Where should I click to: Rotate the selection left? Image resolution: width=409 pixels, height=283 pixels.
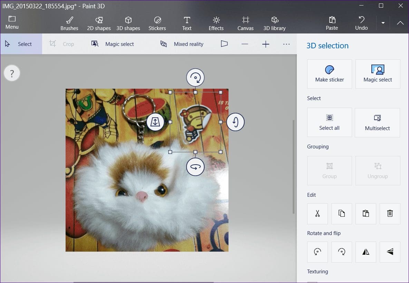[318, 252]
